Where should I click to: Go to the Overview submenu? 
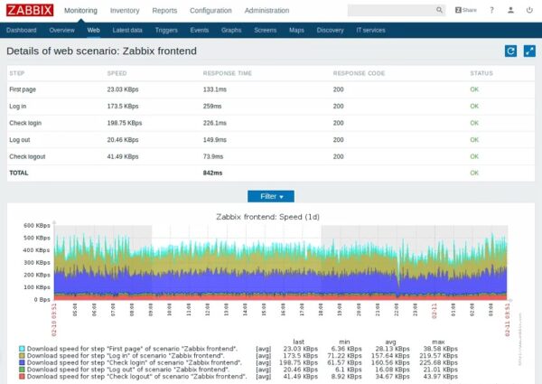click(x=61, y=30)
